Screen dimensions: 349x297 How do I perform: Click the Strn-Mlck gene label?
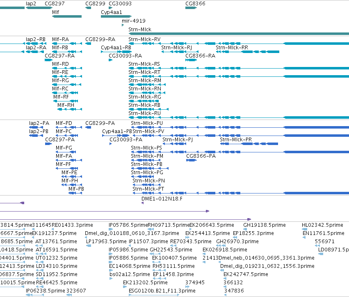140,30
